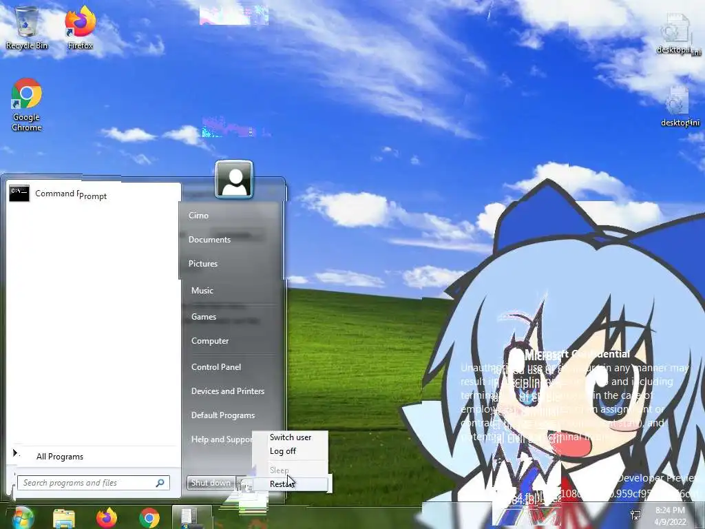Launch Command Prompt from the Start menu
705x529 pixels.
[94, 194]
